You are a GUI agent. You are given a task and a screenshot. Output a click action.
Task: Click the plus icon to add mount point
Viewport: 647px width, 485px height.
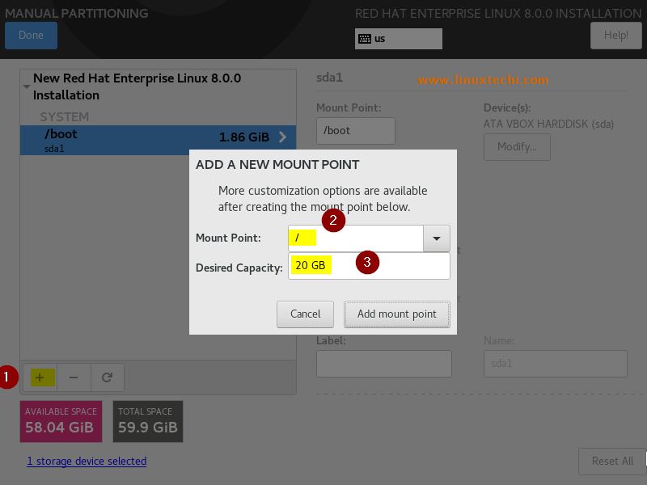tap(40, 377)
